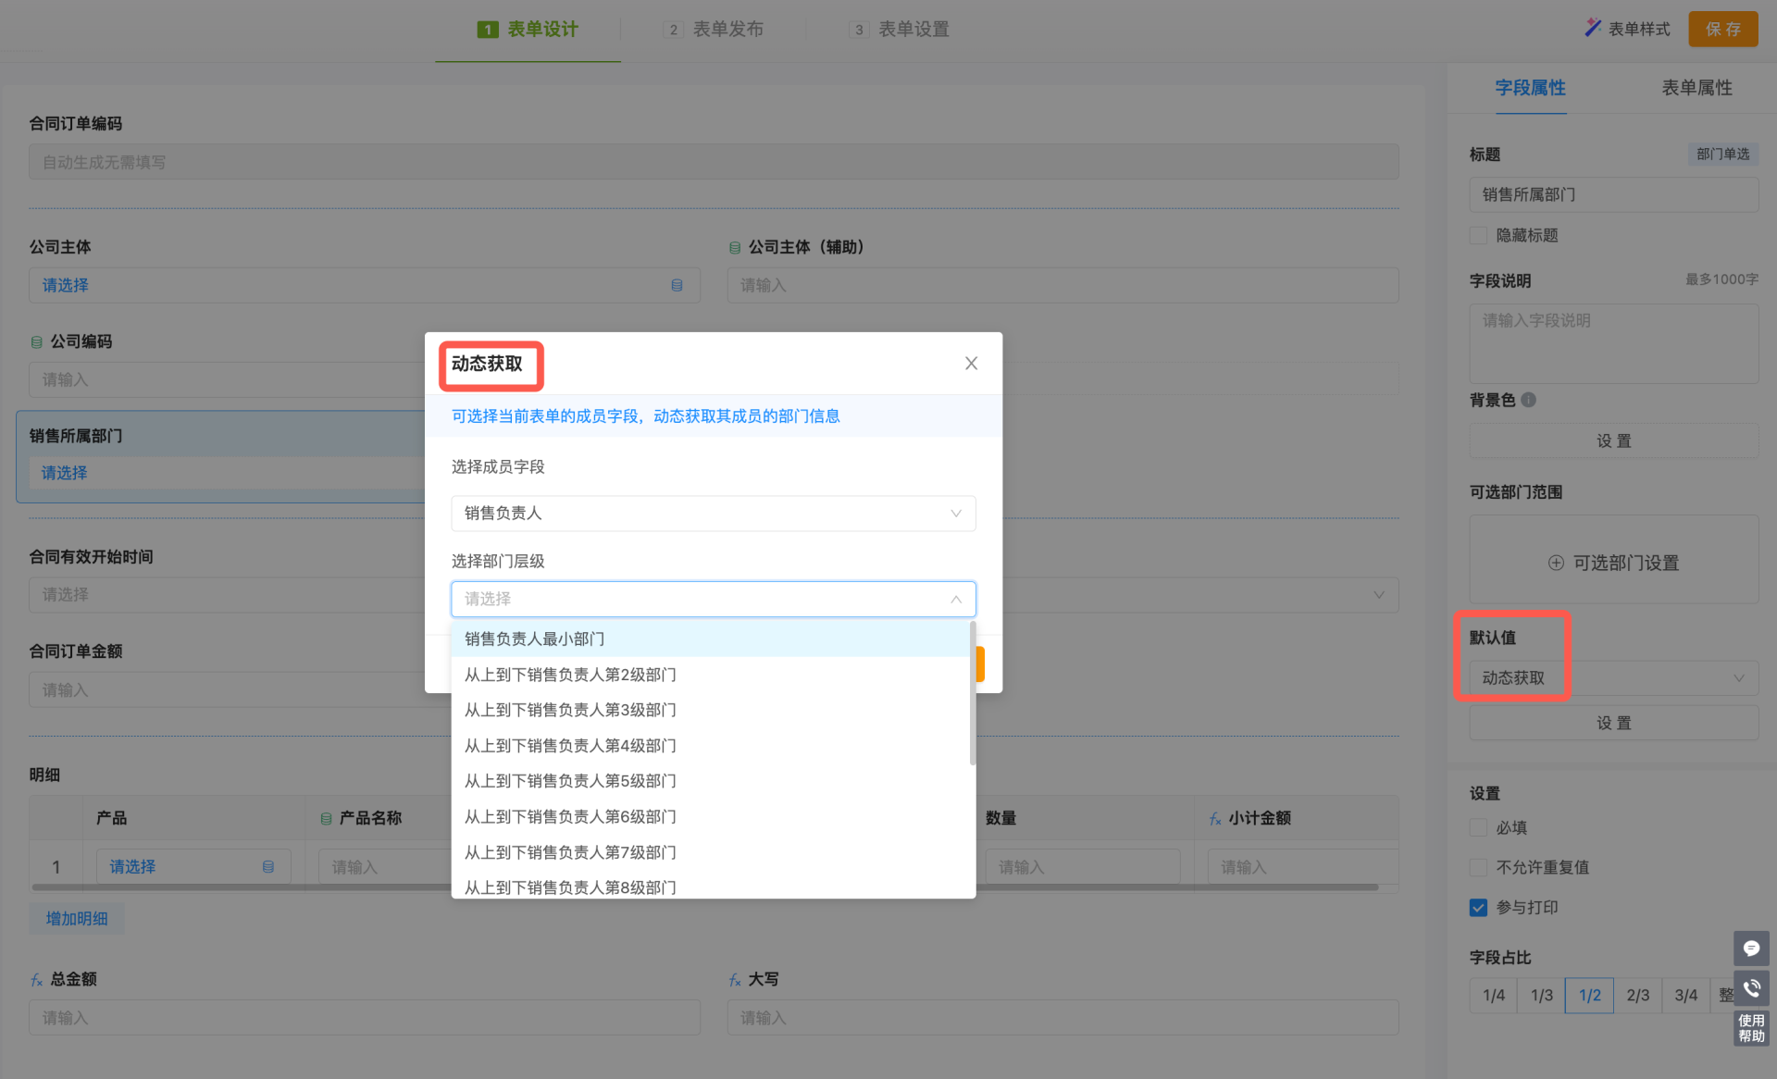This screenshot has width=1777, height=1079.
Task: Click database icon in 产品 detail cell
Action: tap(268, 867)
